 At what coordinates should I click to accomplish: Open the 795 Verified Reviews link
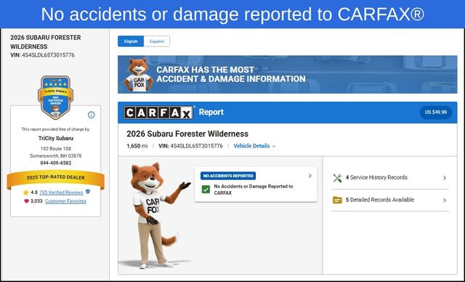point(61,193)
